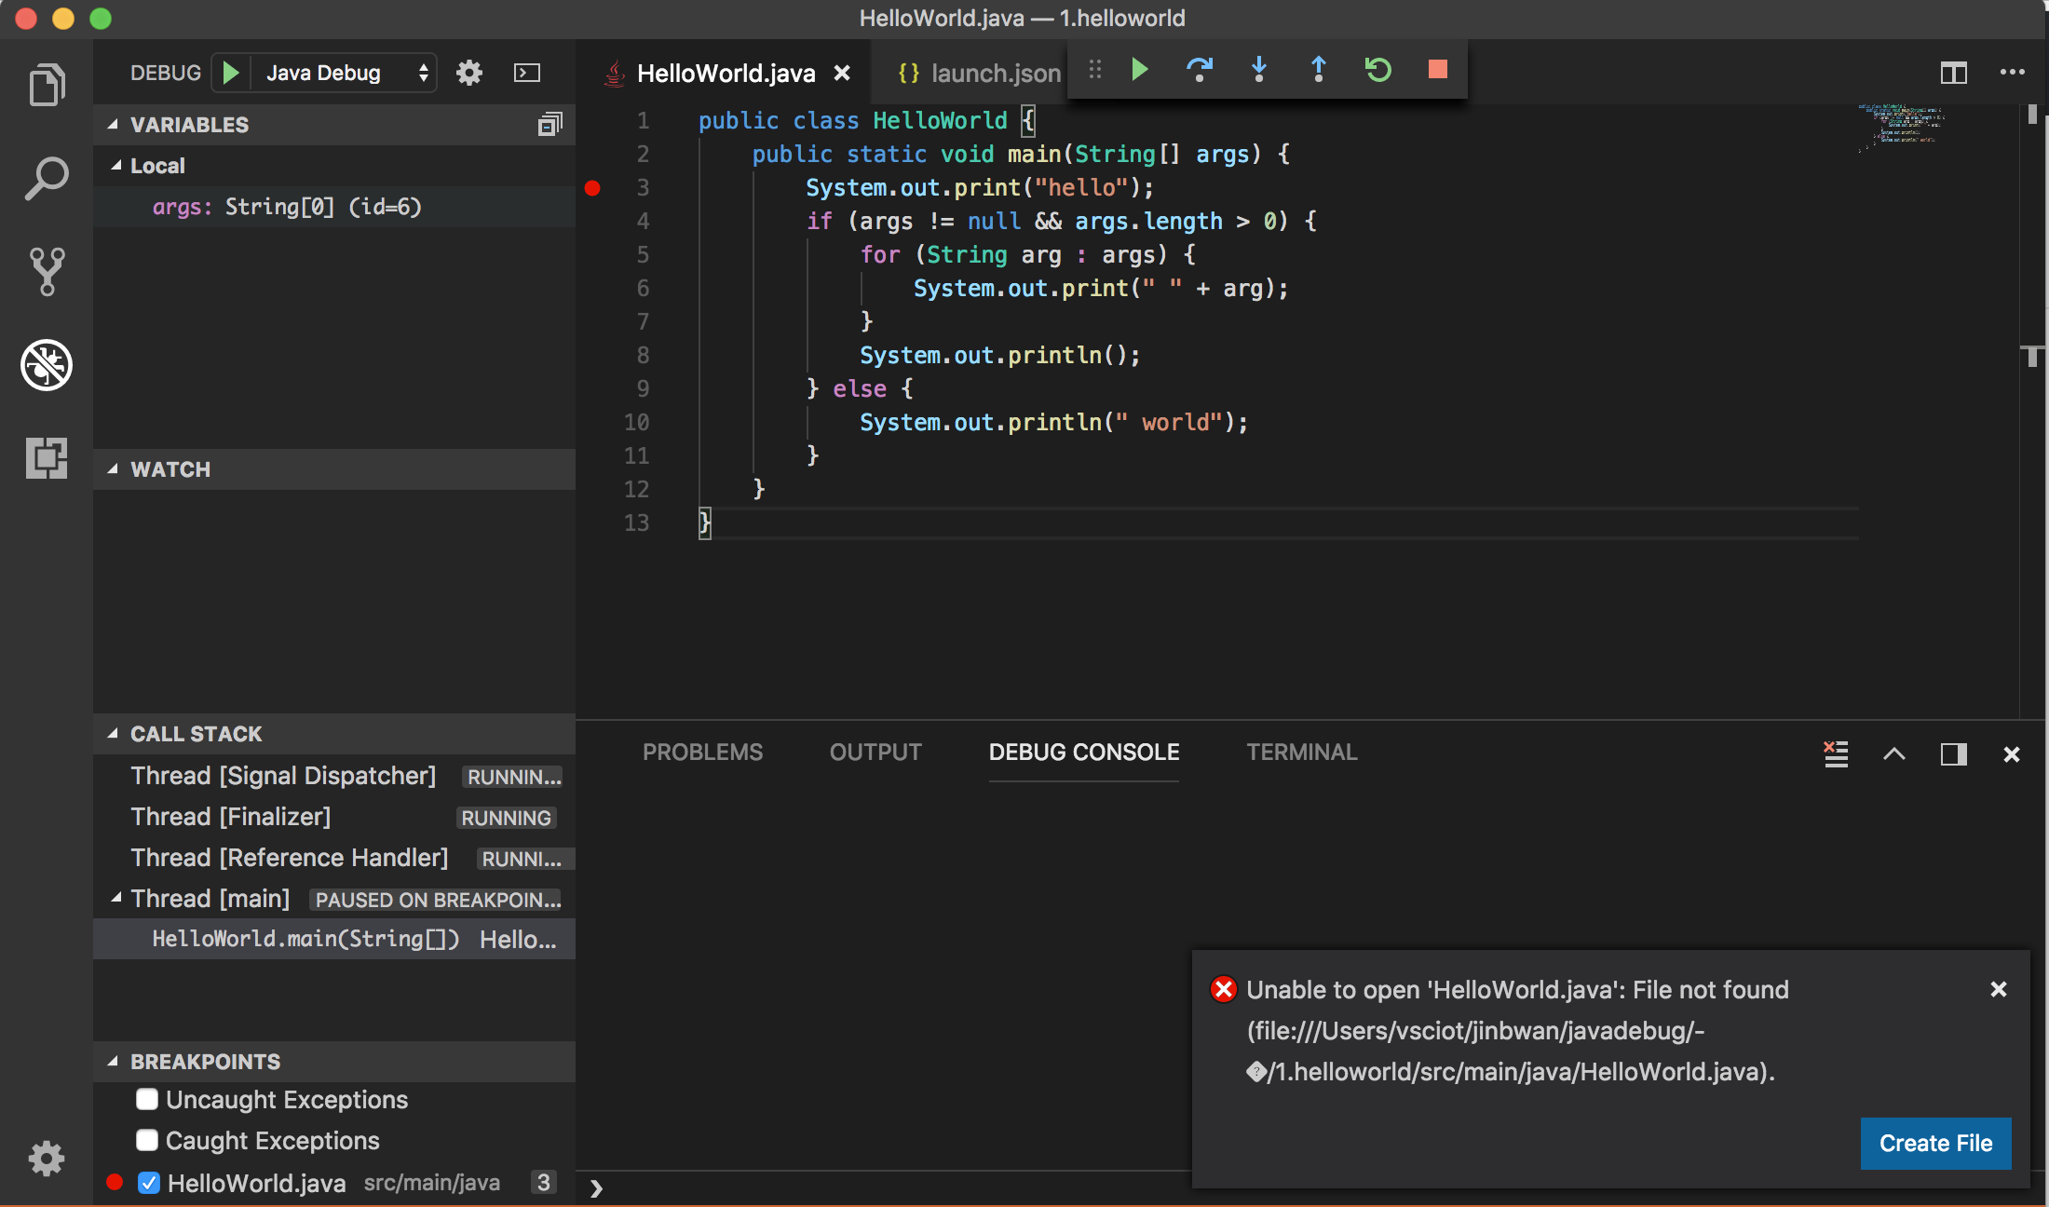Screen dimensions: 2049x1207
Task: Stop debugging with the red square icon
Action: click(x=1436, y=69)
